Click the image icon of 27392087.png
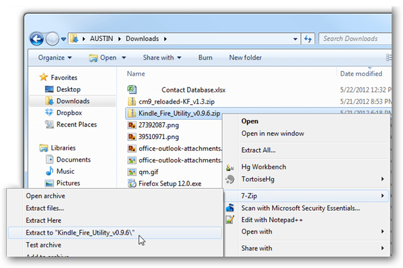The image size is (403, 268). 132,125
